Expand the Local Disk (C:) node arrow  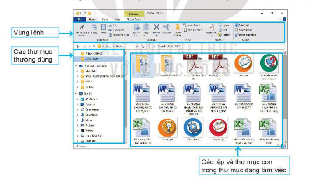tap(78, 136)
